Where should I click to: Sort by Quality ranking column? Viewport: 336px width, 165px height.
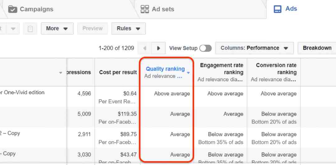165,69
